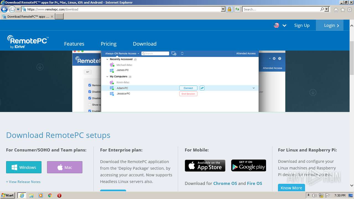Click the sort up-down arrows icon
The width and height of the screenshot is (354, 199).
pos(182,54)
